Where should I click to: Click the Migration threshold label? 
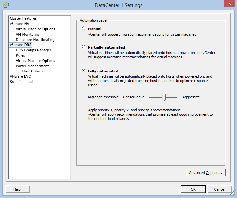pyautogui.click(x=104, y=97)
